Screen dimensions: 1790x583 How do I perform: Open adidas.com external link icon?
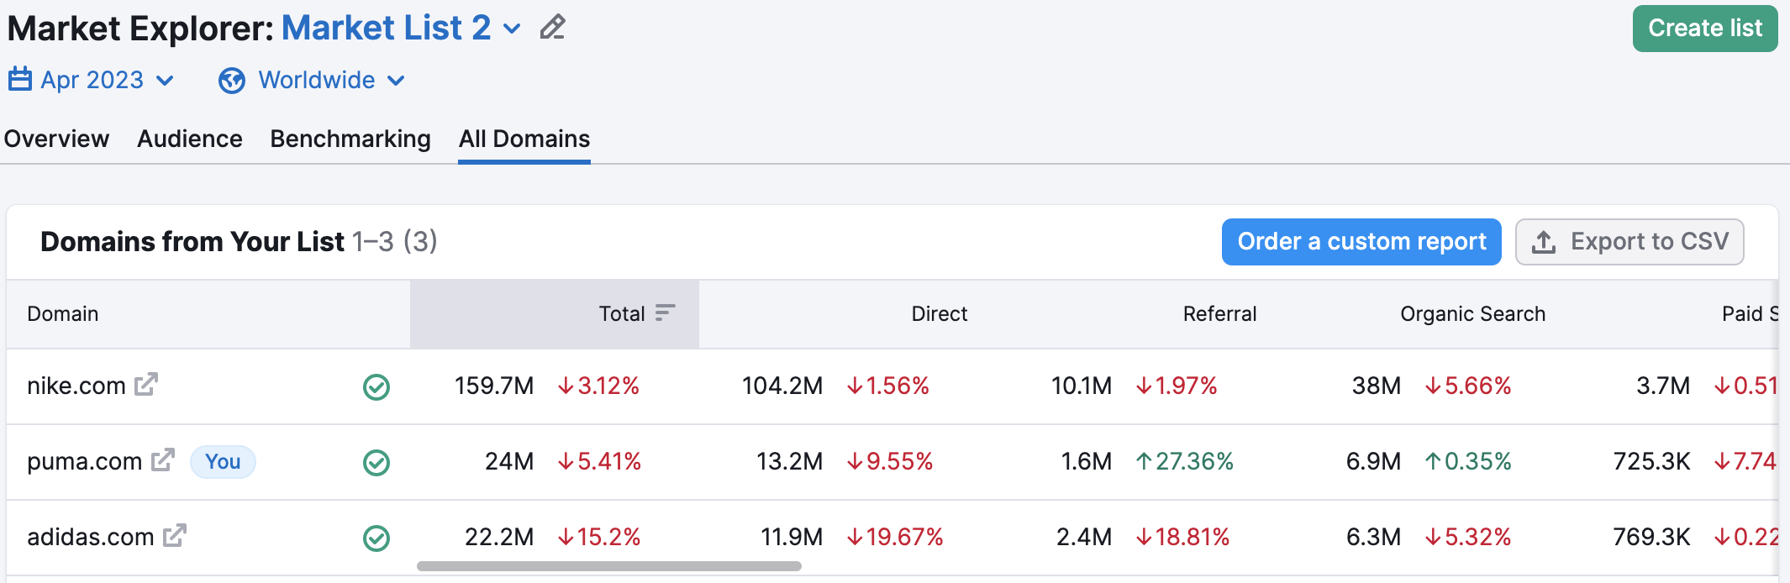(175, 535)
